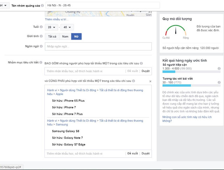The image size is (224, 170).
Task: Select Sở hữu: iPhone 7 entry
Action: [x=64, y=107]
